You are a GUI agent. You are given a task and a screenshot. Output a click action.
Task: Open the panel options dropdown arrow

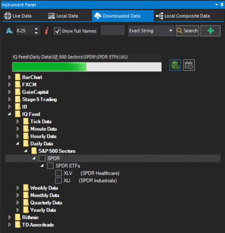pyautogui.click(x=217, y=5)
